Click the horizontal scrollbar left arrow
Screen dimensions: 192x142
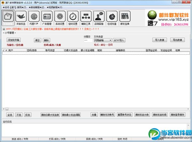click(4, 109)
